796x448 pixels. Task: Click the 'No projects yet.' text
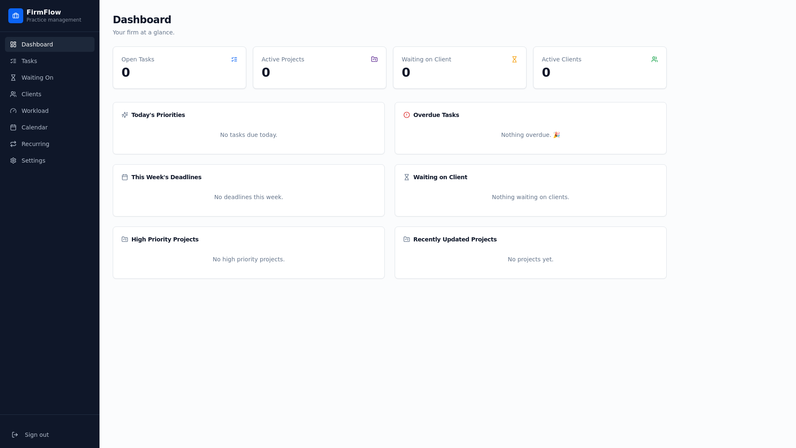point(531,259)
